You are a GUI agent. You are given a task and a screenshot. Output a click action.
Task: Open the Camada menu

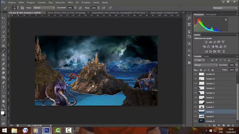tap(41, 3)
